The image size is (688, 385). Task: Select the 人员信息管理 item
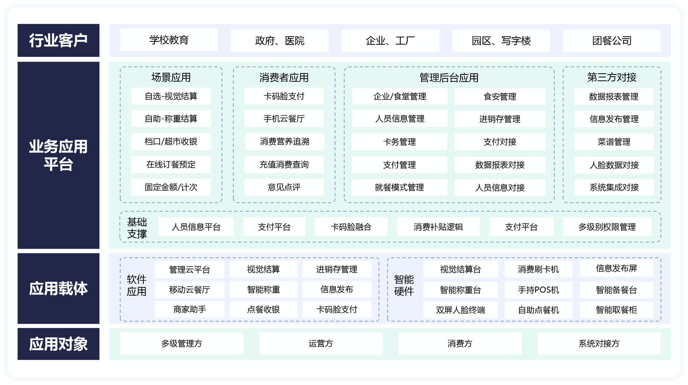[x=400, y=119]
